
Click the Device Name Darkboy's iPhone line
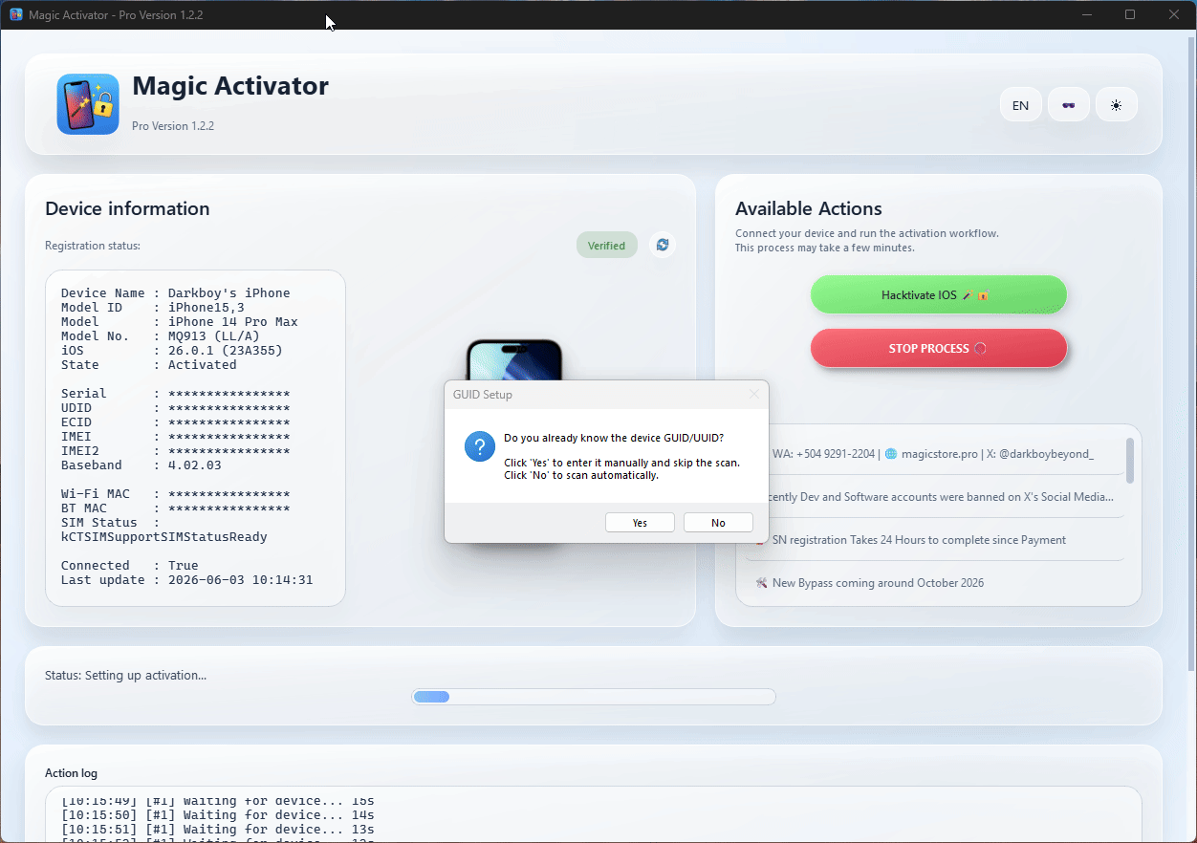tap(176, 293)
